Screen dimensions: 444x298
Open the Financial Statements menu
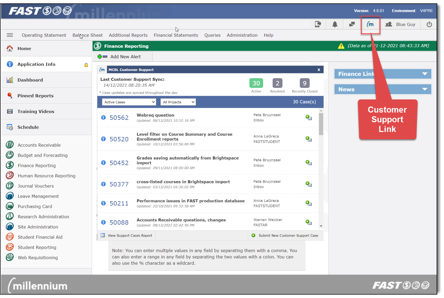pos(176,35)
